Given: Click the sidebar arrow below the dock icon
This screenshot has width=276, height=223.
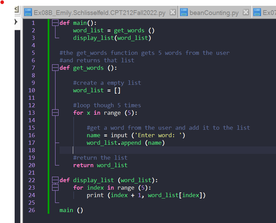Looking at the screenshot, I should 16,21.
